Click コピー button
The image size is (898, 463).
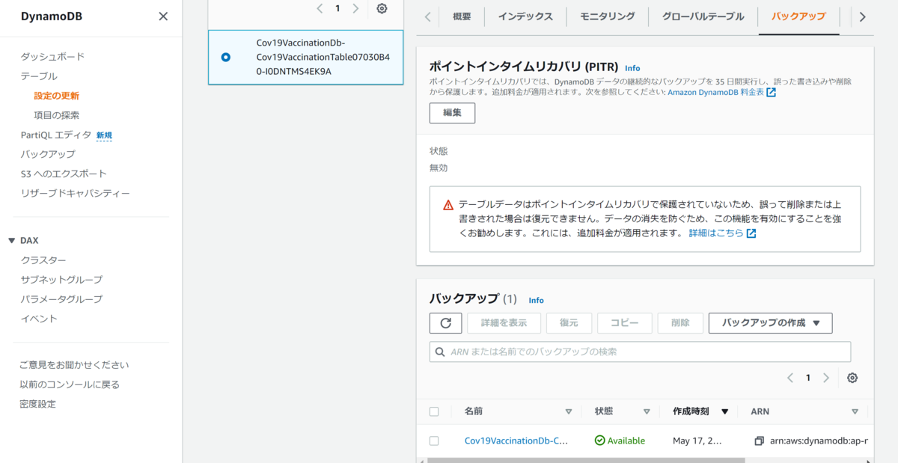tap(625, 323)
